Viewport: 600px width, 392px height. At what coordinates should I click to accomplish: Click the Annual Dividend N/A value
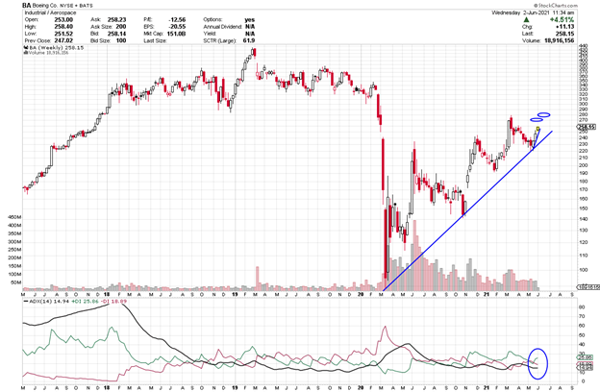pyautogui.click(x=250, y=27)
